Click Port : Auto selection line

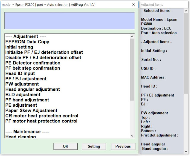click(x=159, y=33)
